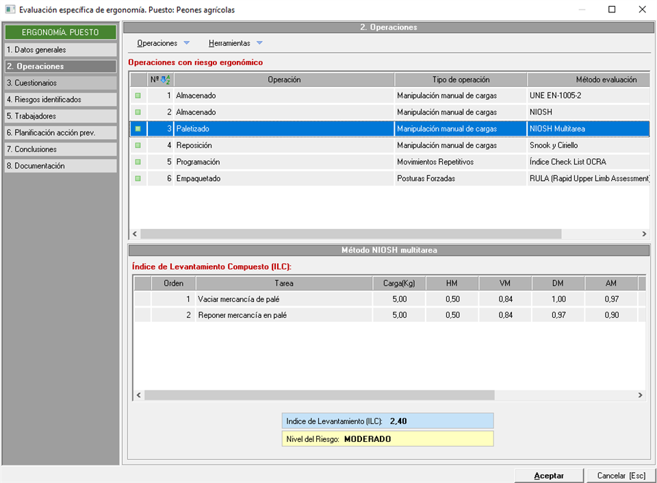Screen dimensions: 657x483
Task: Switch to 7. Conclusiones section
Action: coord(60,149)
